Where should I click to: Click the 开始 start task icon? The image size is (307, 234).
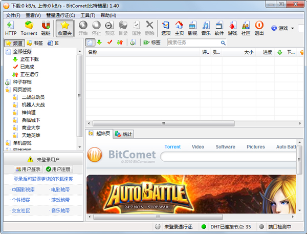point(83,28)
